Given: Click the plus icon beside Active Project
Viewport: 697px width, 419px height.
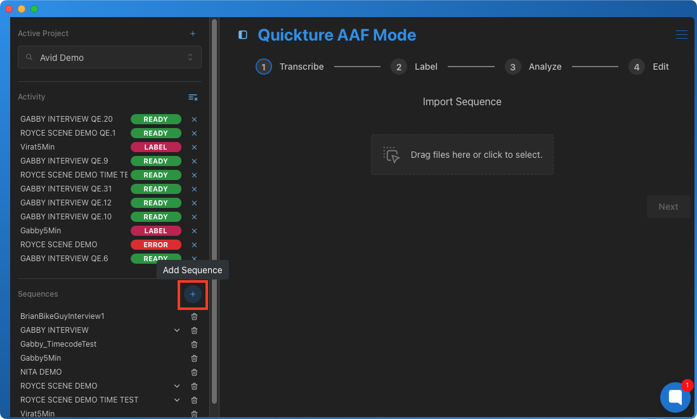Looking at the screenshot, I should 192,34.
